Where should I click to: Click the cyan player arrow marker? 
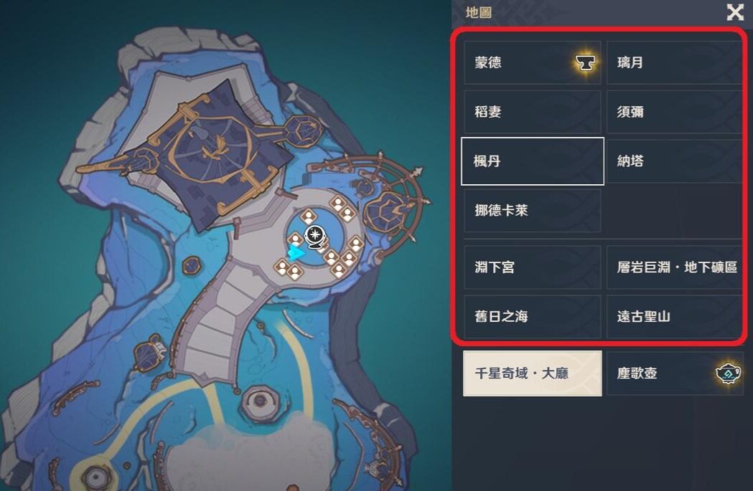pyautogui.click(x=296, y=253)
